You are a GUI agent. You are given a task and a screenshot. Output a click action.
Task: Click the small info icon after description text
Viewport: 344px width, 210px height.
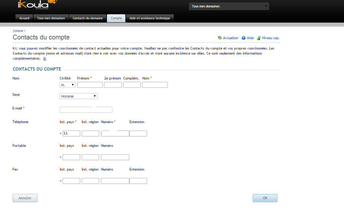tap(45, 59)
